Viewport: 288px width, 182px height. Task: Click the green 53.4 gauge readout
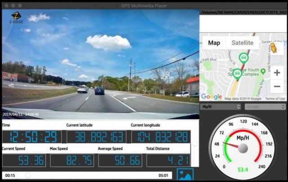[243, 170]
